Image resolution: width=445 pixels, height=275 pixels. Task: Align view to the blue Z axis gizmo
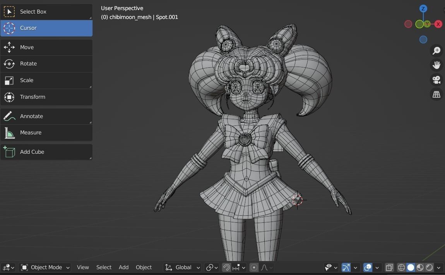click(423, 9)
